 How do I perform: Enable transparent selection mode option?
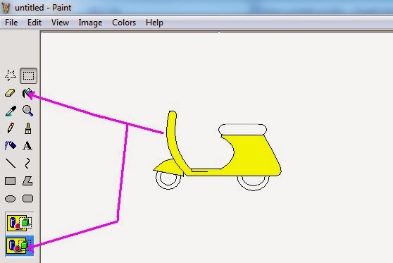pos(20,245)
